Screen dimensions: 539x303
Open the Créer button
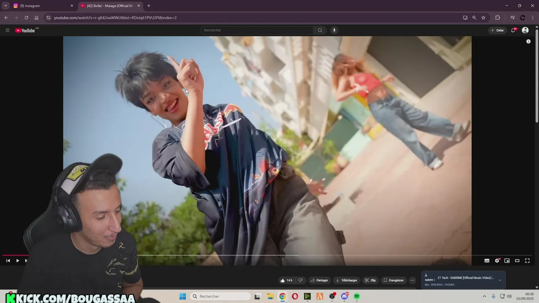[x=497, y=30]
